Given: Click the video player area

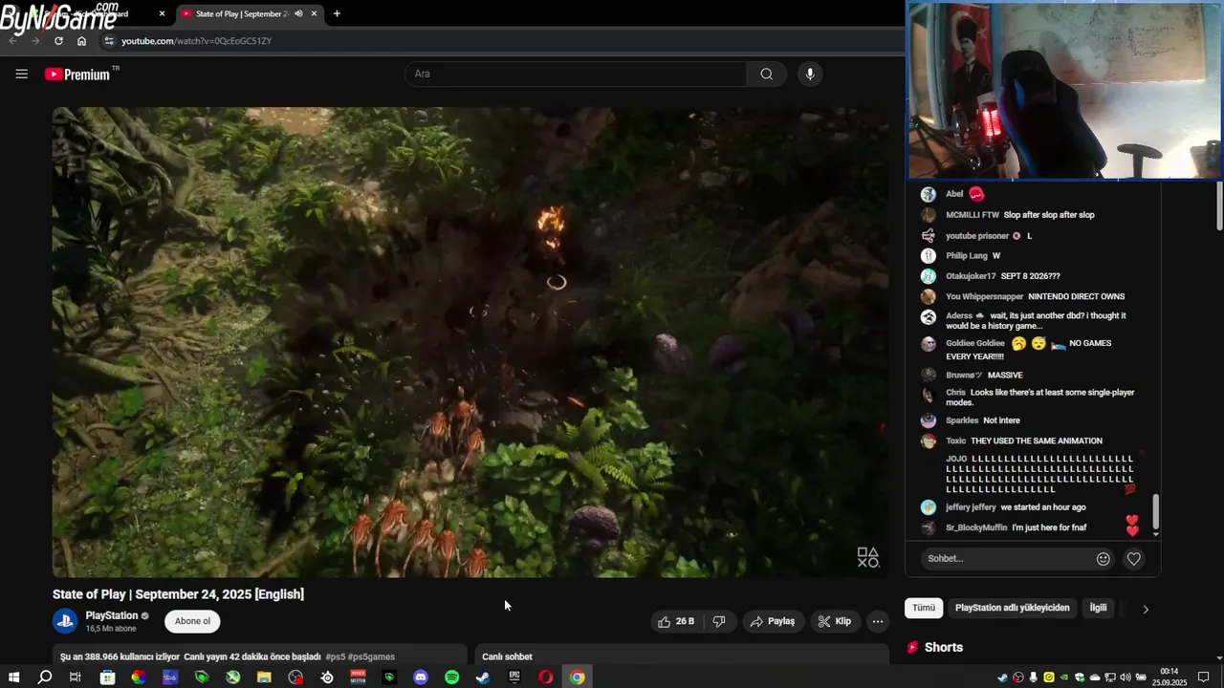Looking at the screenshot, I should pos(470,342).
